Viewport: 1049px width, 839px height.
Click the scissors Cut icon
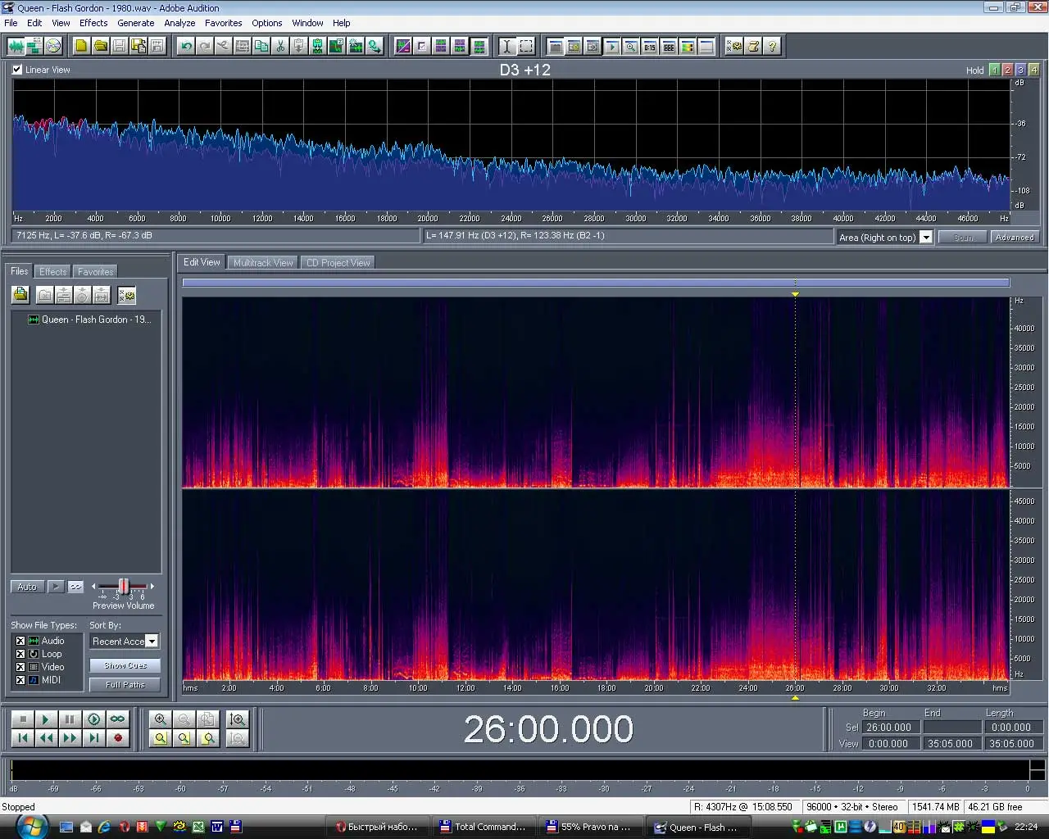280,47
